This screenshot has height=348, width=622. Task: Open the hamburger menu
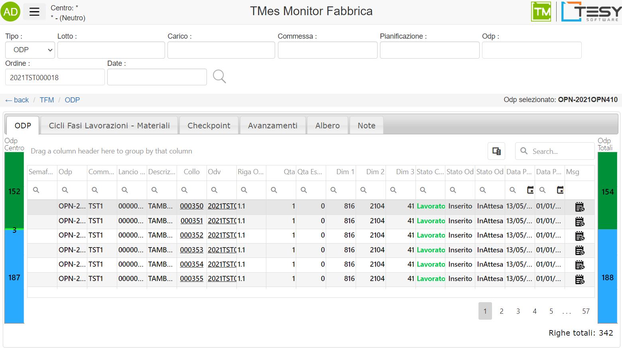(x=34, y=12)
